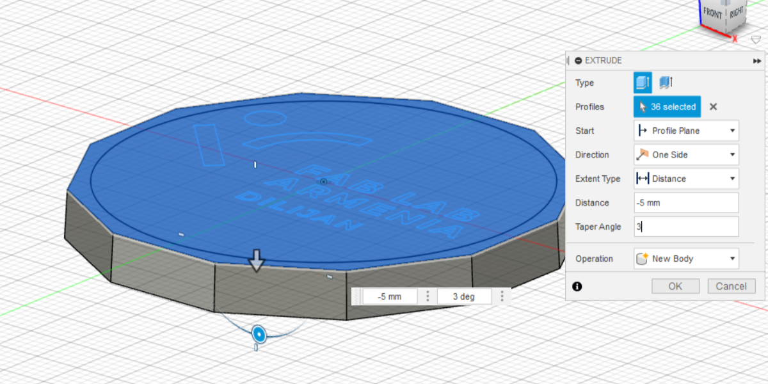This screenshot has width=768, height=384.
Task: Select the thin extrude type icon
Action: click(x=666, y=83)
